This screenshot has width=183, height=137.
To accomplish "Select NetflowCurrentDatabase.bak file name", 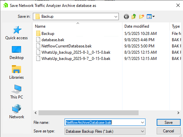I will [66, 46].
